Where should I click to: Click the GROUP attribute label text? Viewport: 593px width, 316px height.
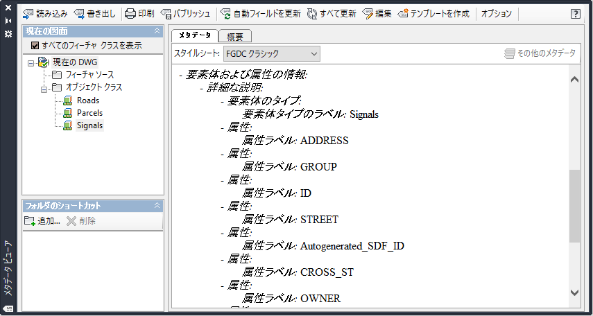coord(318,167)
